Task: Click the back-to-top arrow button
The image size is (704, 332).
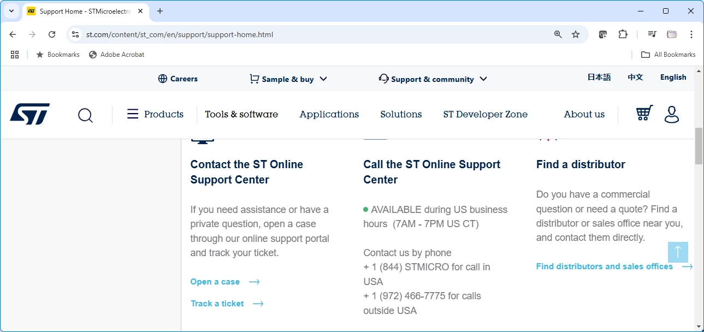Action: pos(678,252)
